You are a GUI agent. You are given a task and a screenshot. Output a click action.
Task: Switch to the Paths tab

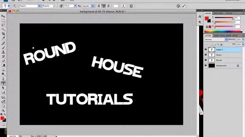(x=222, y=36)
